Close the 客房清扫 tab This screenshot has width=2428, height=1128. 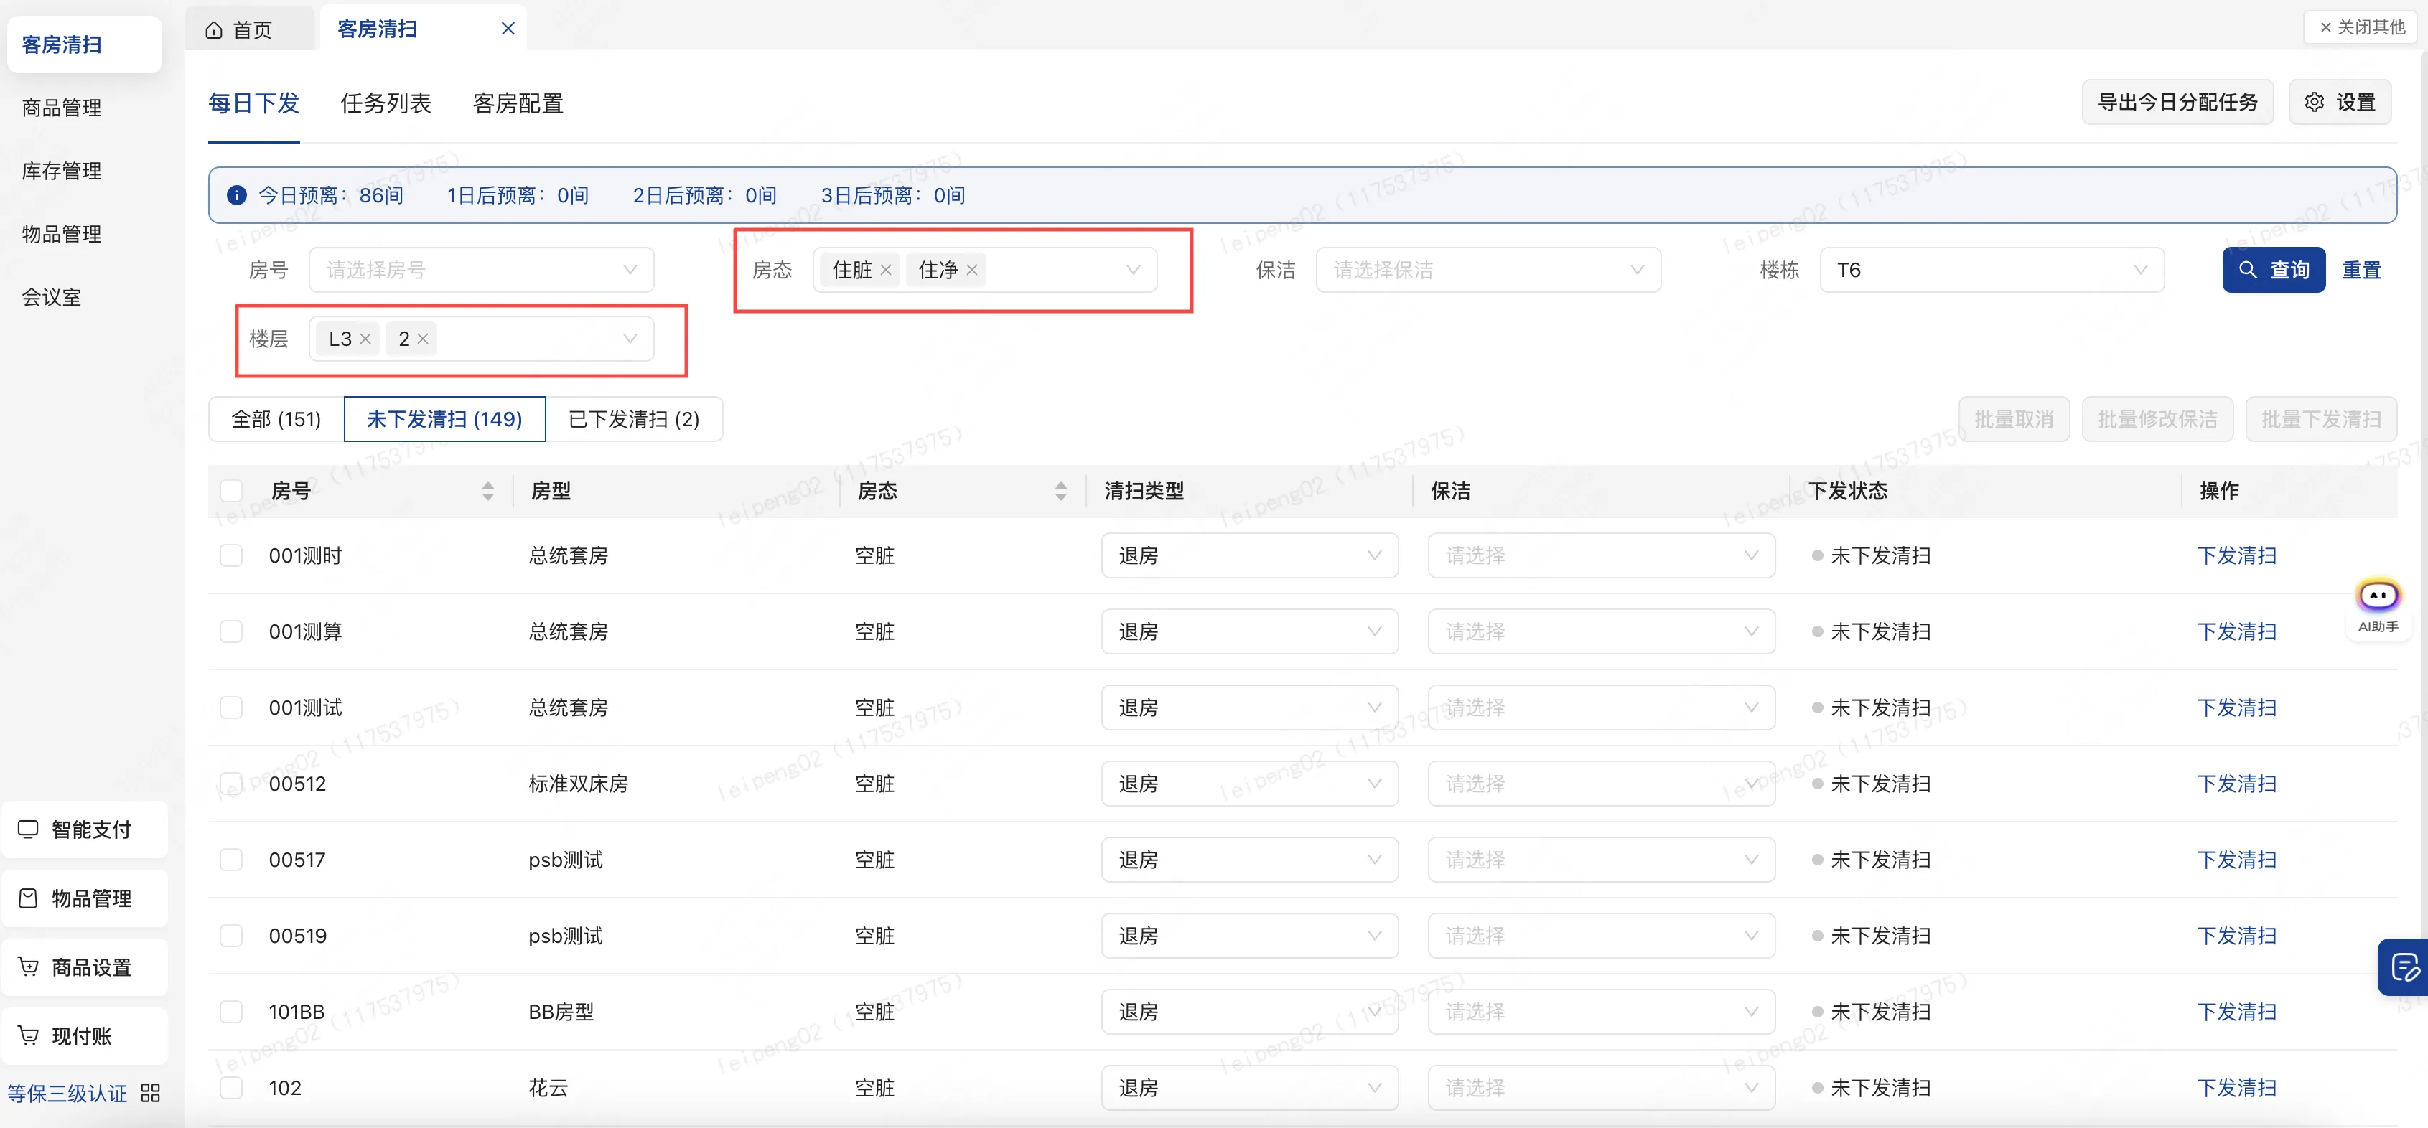click(x=508, y=28)
